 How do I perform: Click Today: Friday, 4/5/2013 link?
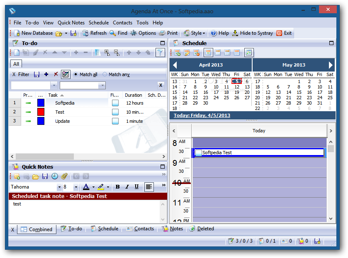pos(202,115)
